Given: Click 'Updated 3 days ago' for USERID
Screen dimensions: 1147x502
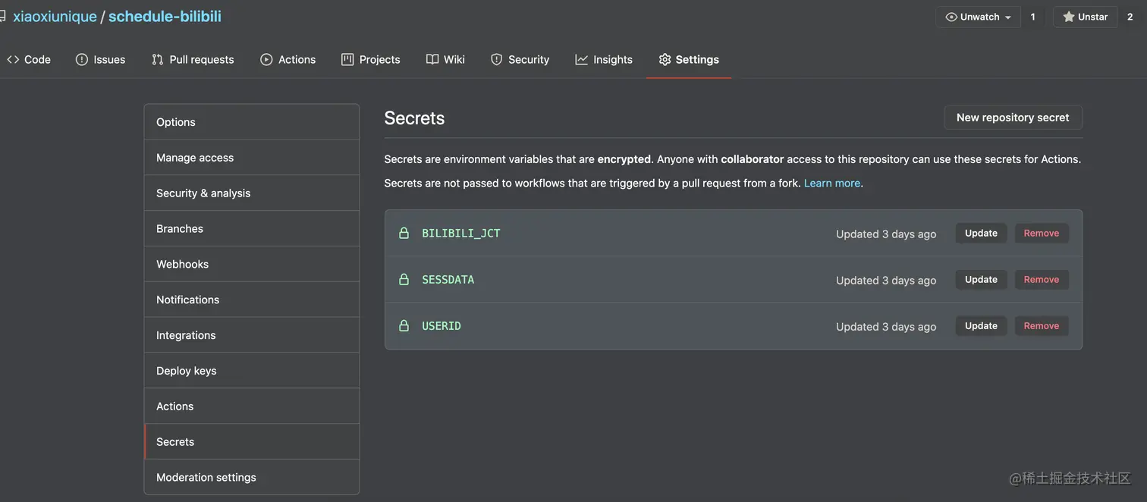Looking at the screenshot, I should click(x=886, y=326).
